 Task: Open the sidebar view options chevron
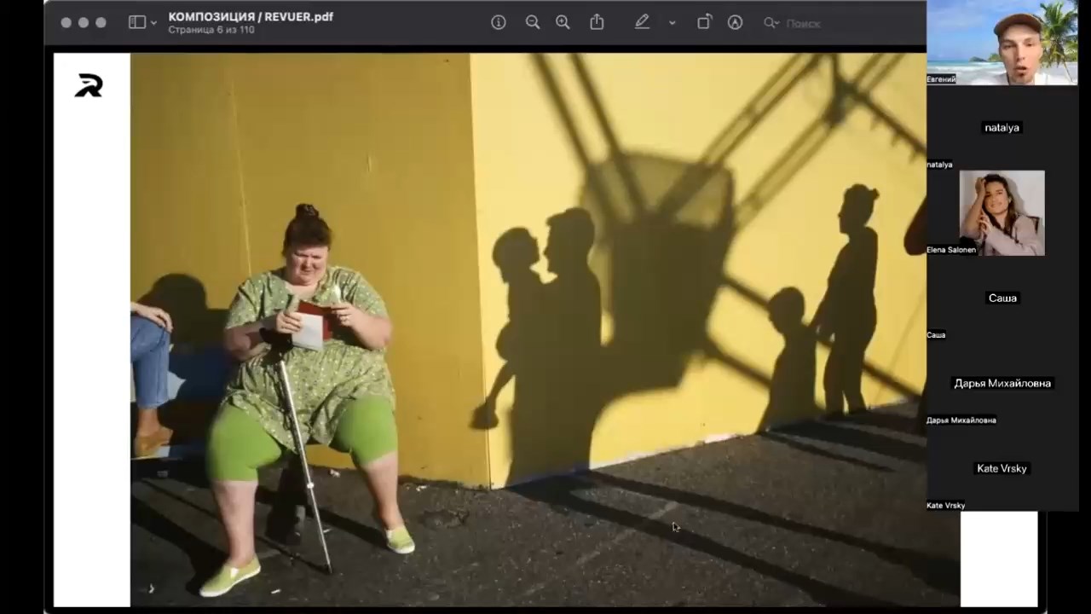(154, 23)
